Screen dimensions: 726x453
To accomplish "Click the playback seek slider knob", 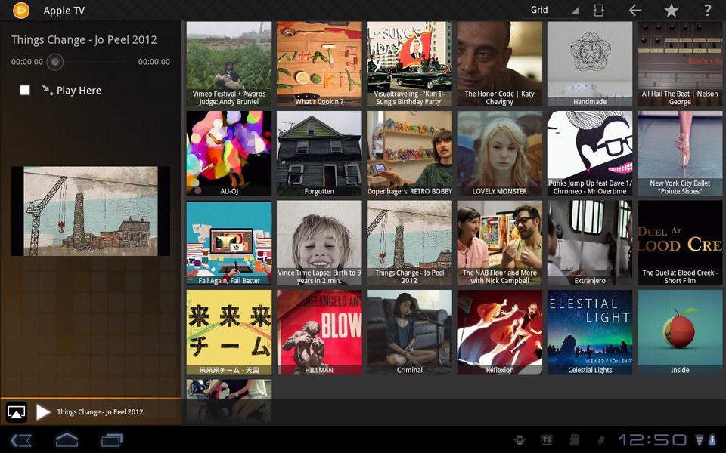I will point(55,62).
